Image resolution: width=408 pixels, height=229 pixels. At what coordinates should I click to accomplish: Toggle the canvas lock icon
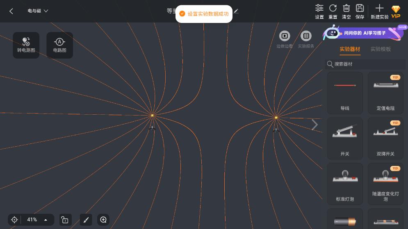(x=65, y=220)
